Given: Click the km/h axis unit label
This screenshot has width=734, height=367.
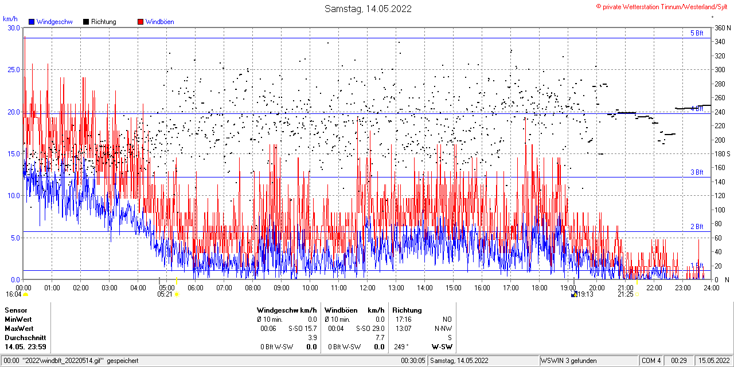Looking at the screenshot, I should tap(10, 19).
